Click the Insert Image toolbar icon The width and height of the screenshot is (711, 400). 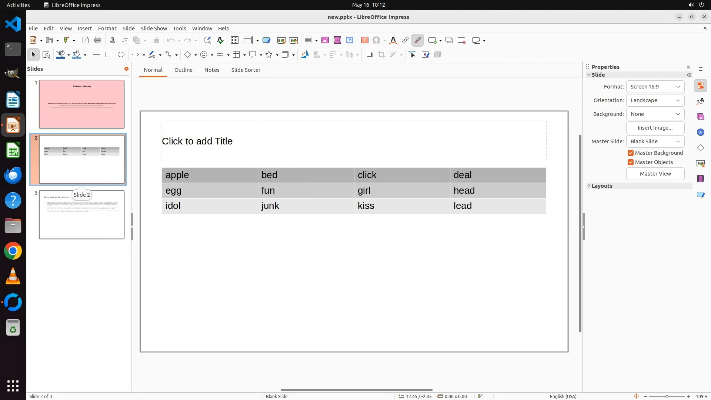(325, 40)
